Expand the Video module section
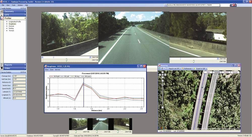Image resolution: width=252 pixels, height=137 pixels. 25,68
